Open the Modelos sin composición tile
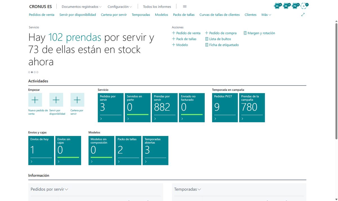338x201 pixels. 101,150
